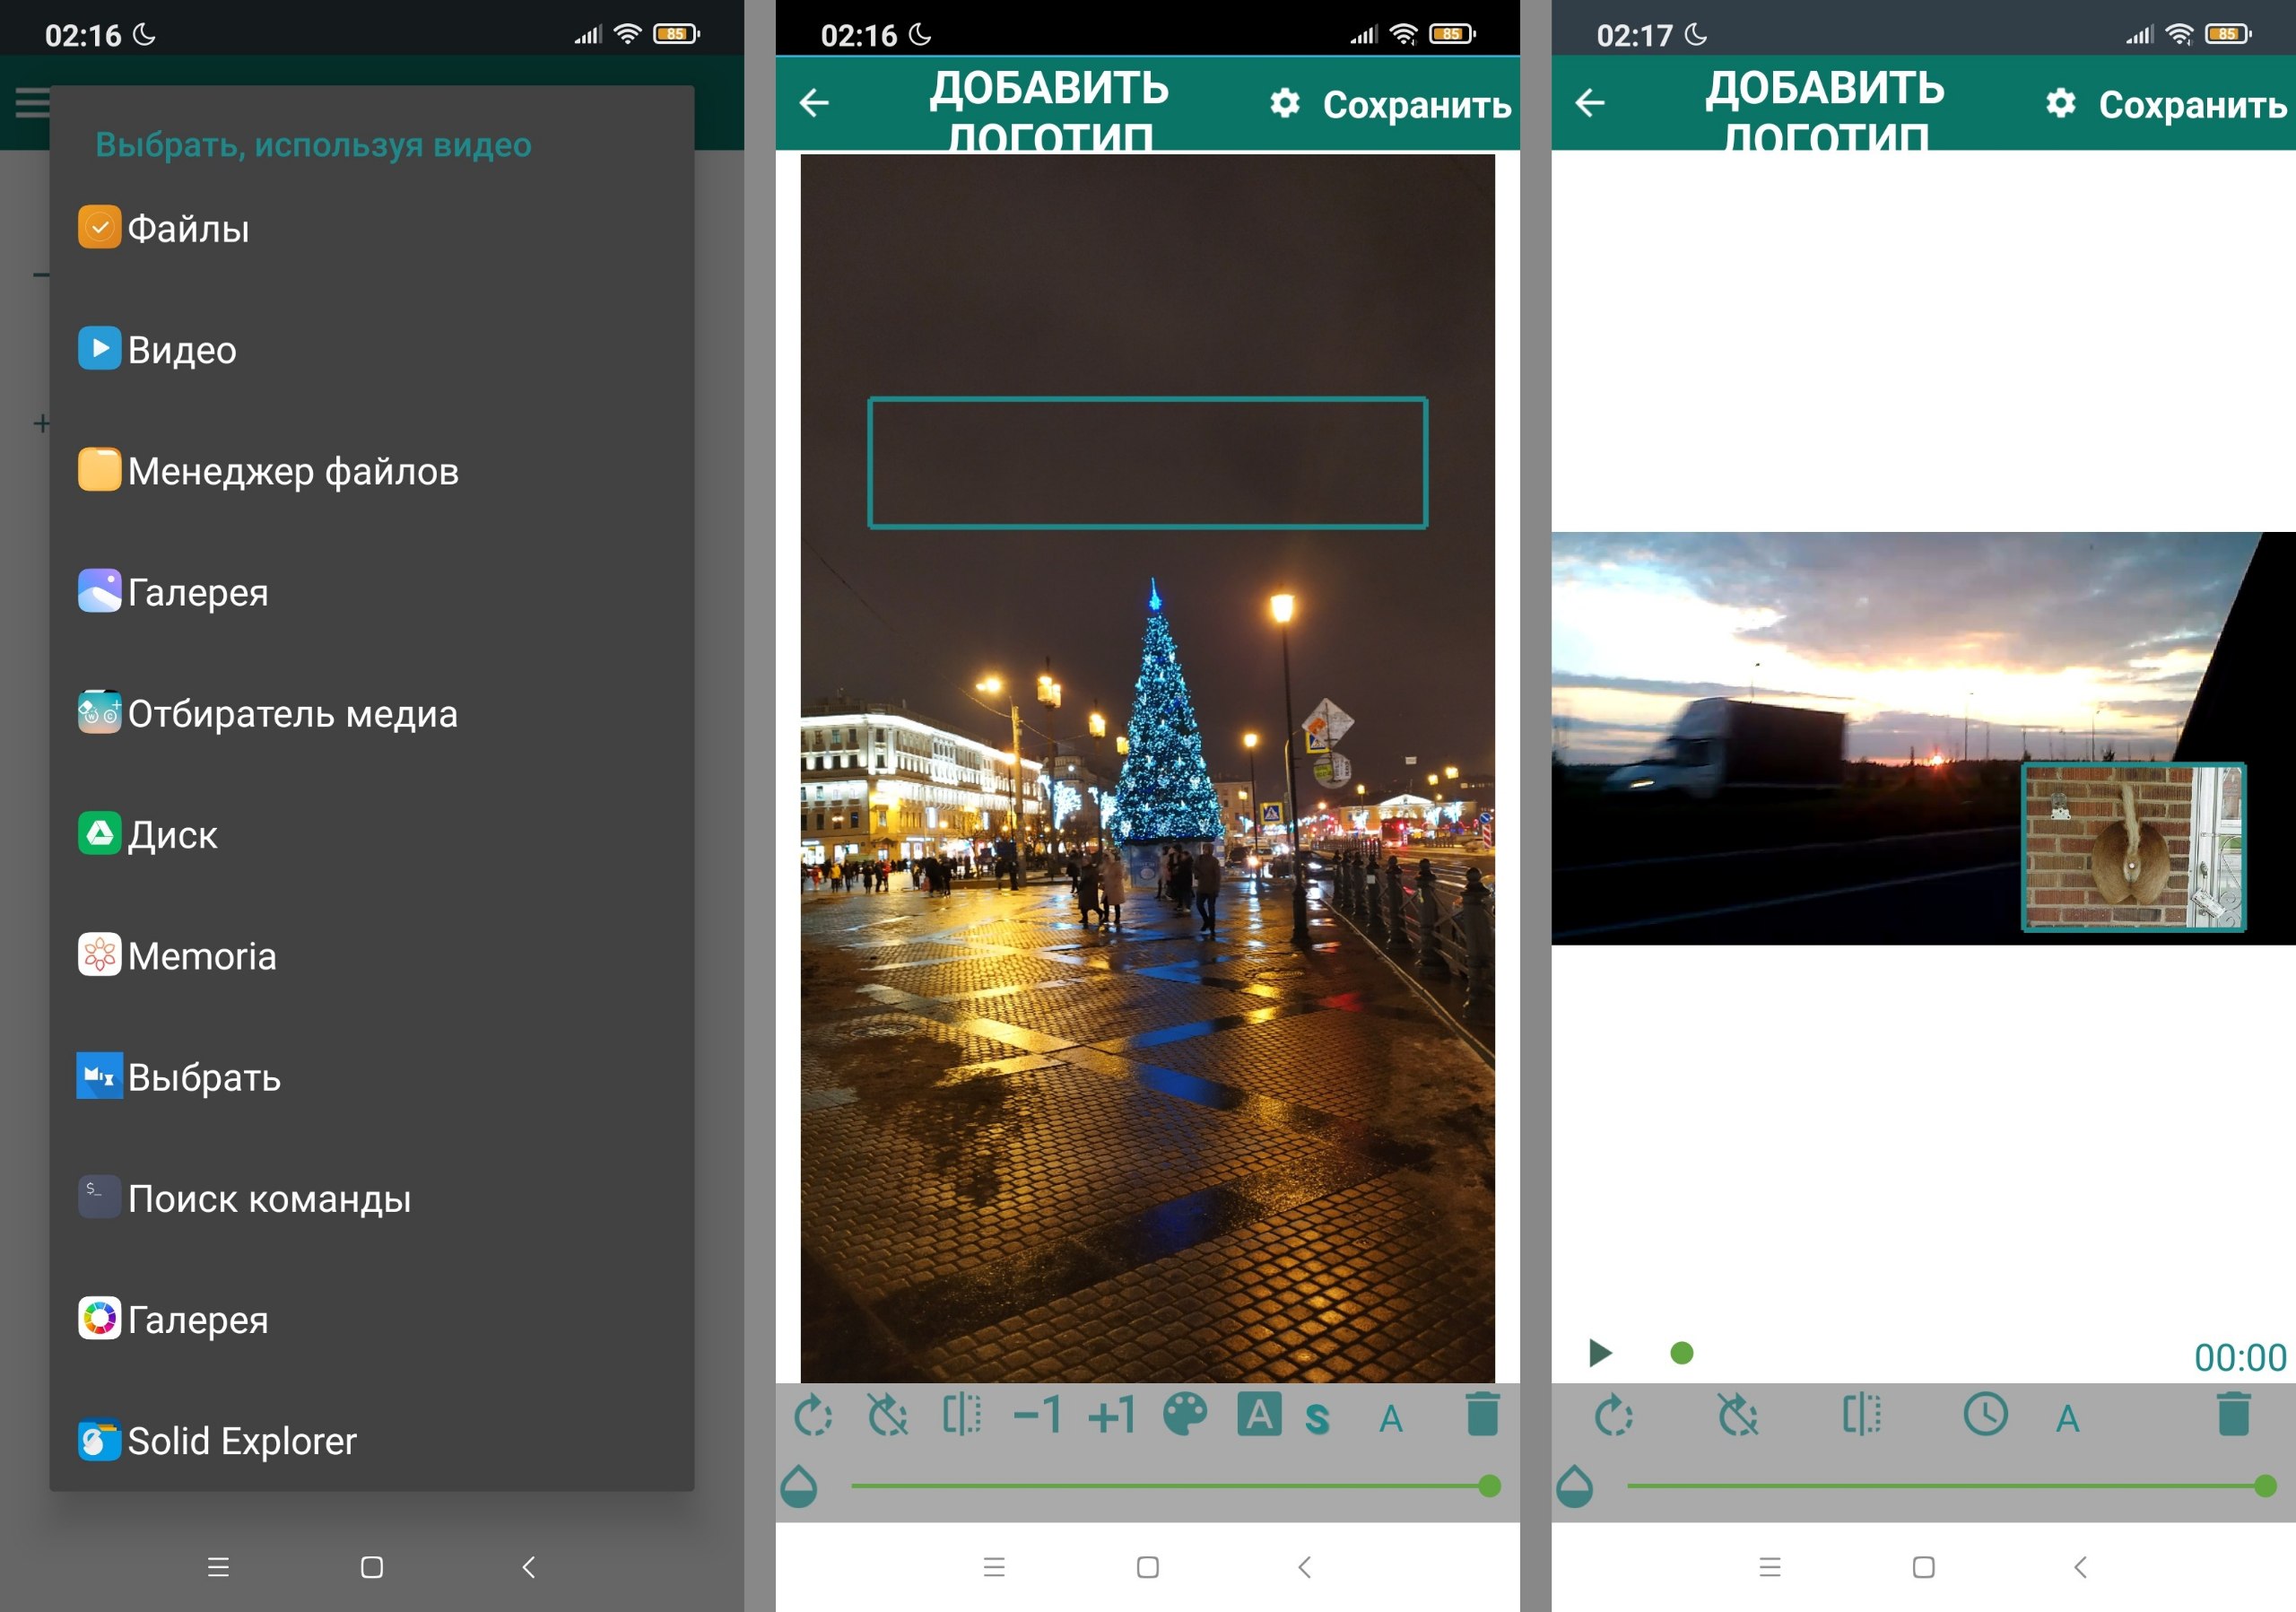The image size is (2296, 1612).
Task: Reset rotation in the right screen toolbar
Action: coord(1738,1415)
